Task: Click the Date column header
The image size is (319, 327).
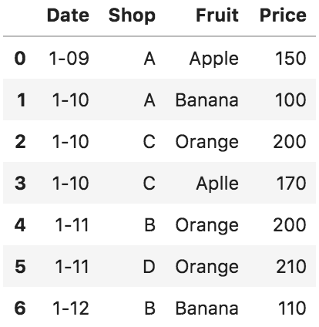Action: (x=68, y=15)
